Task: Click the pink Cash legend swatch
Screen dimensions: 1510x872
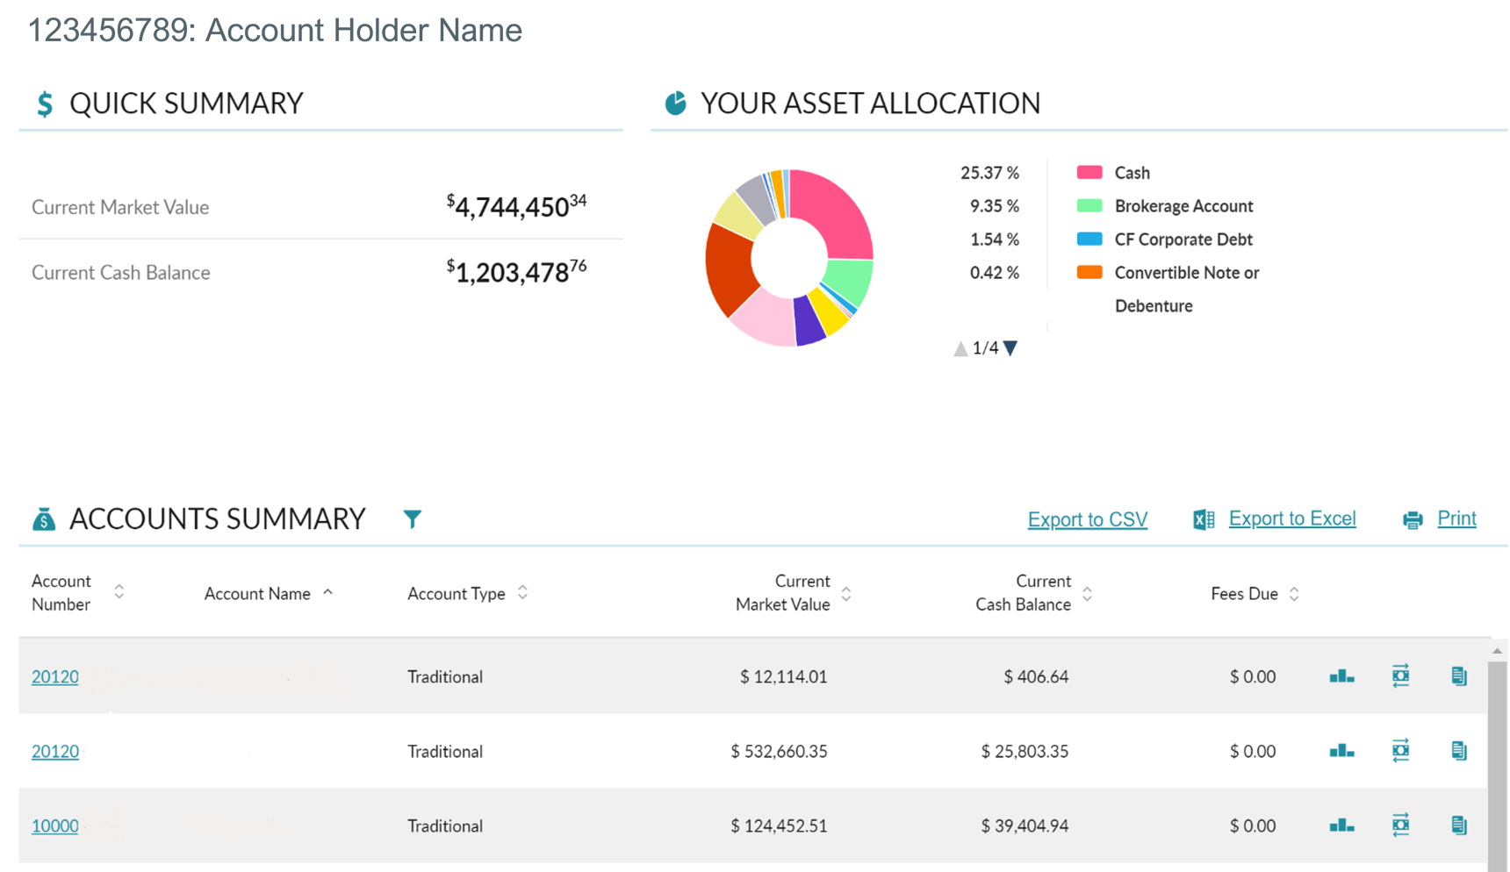Action: [1089, 172]
